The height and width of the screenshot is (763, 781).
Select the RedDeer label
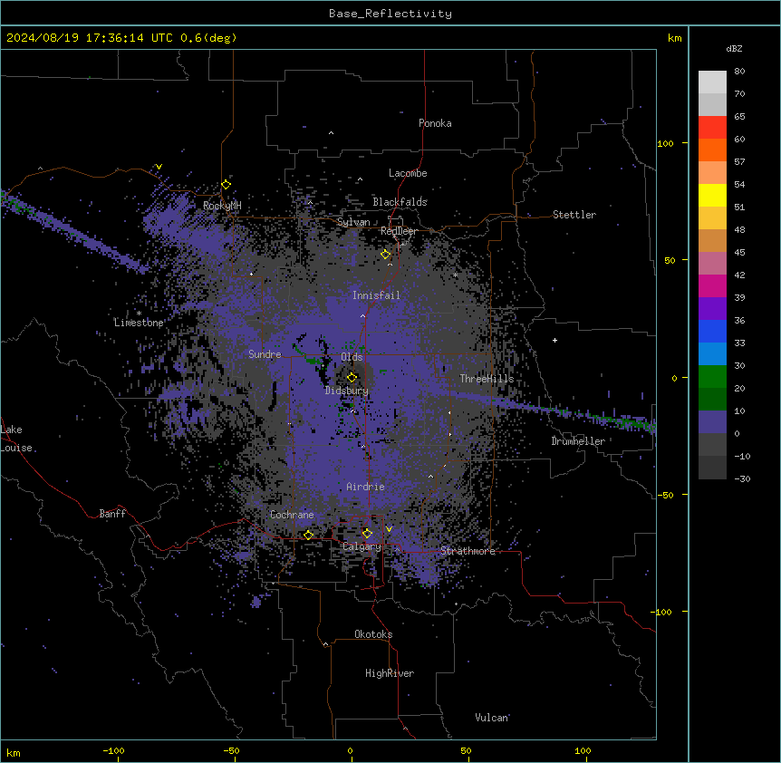[x=399, y=231]
